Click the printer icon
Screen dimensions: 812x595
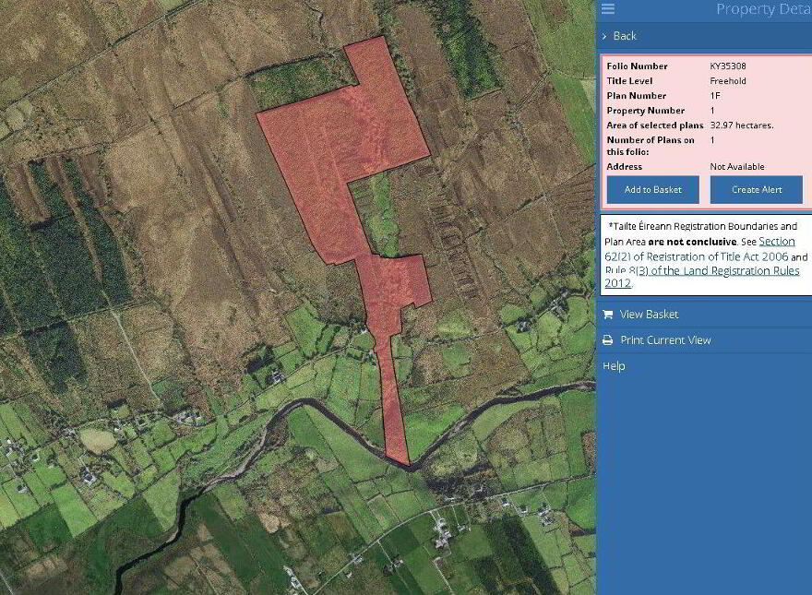[x=608, y=340]
